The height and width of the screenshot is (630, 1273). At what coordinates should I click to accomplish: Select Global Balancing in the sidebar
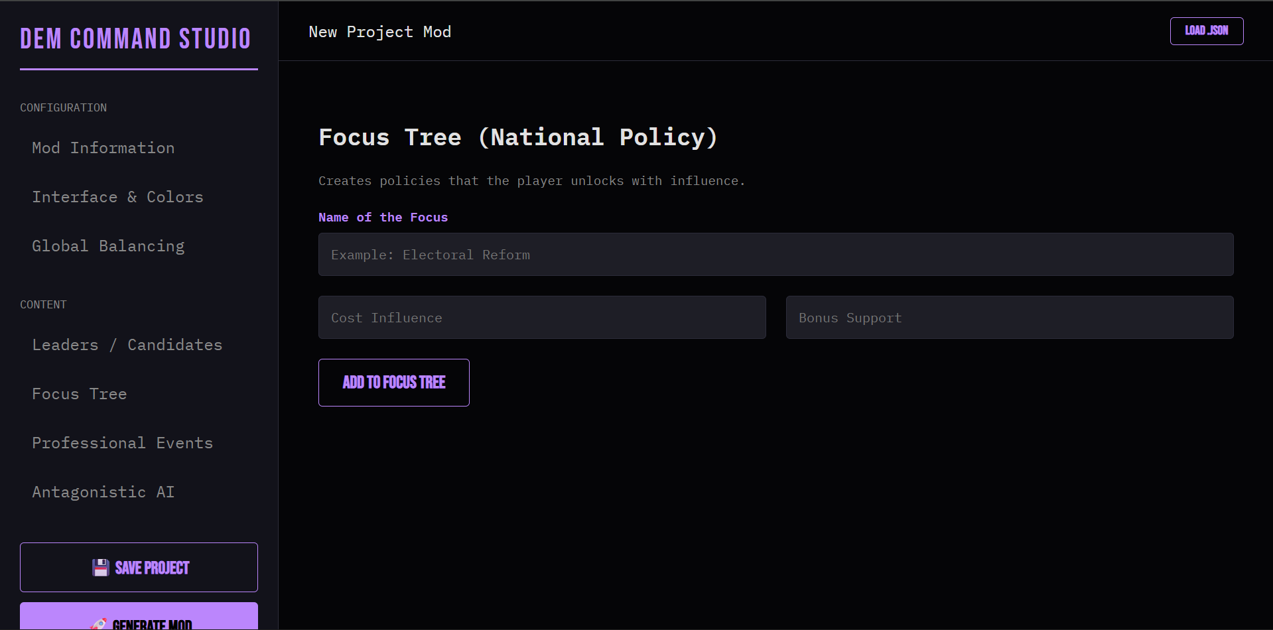108,246
